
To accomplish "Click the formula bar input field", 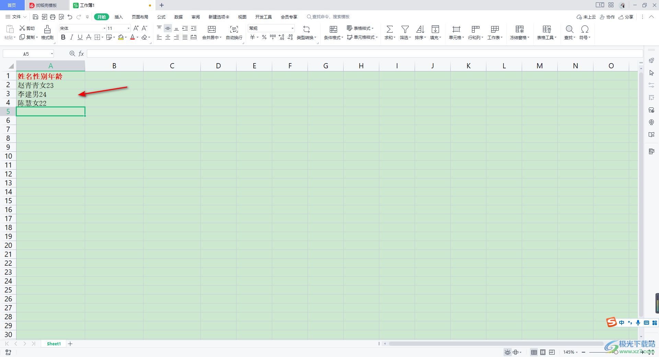I will coord(365,54).
